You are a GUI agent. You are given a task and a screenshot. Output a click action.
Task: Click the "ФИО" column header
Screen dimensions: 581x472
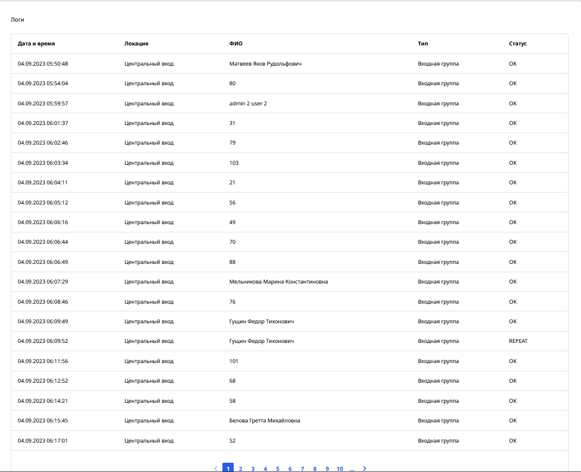(x=236, y=44)
